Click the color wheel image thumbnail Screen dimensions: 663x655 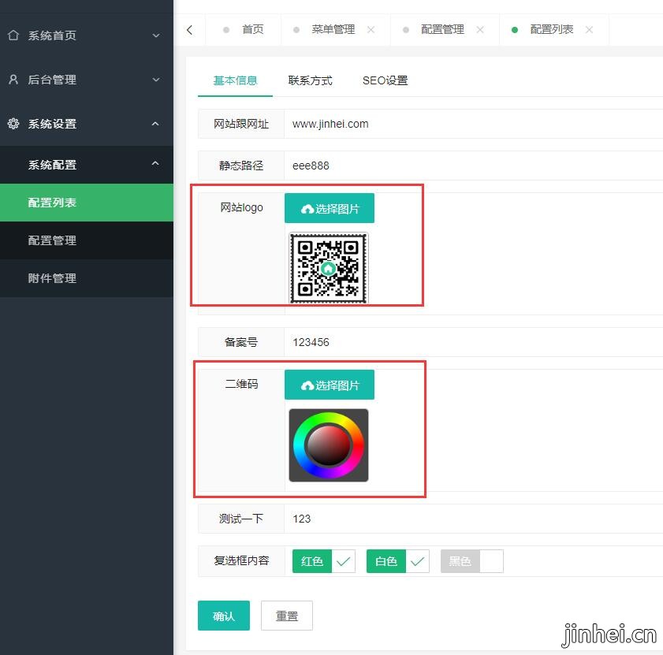[x=329, y=445]
